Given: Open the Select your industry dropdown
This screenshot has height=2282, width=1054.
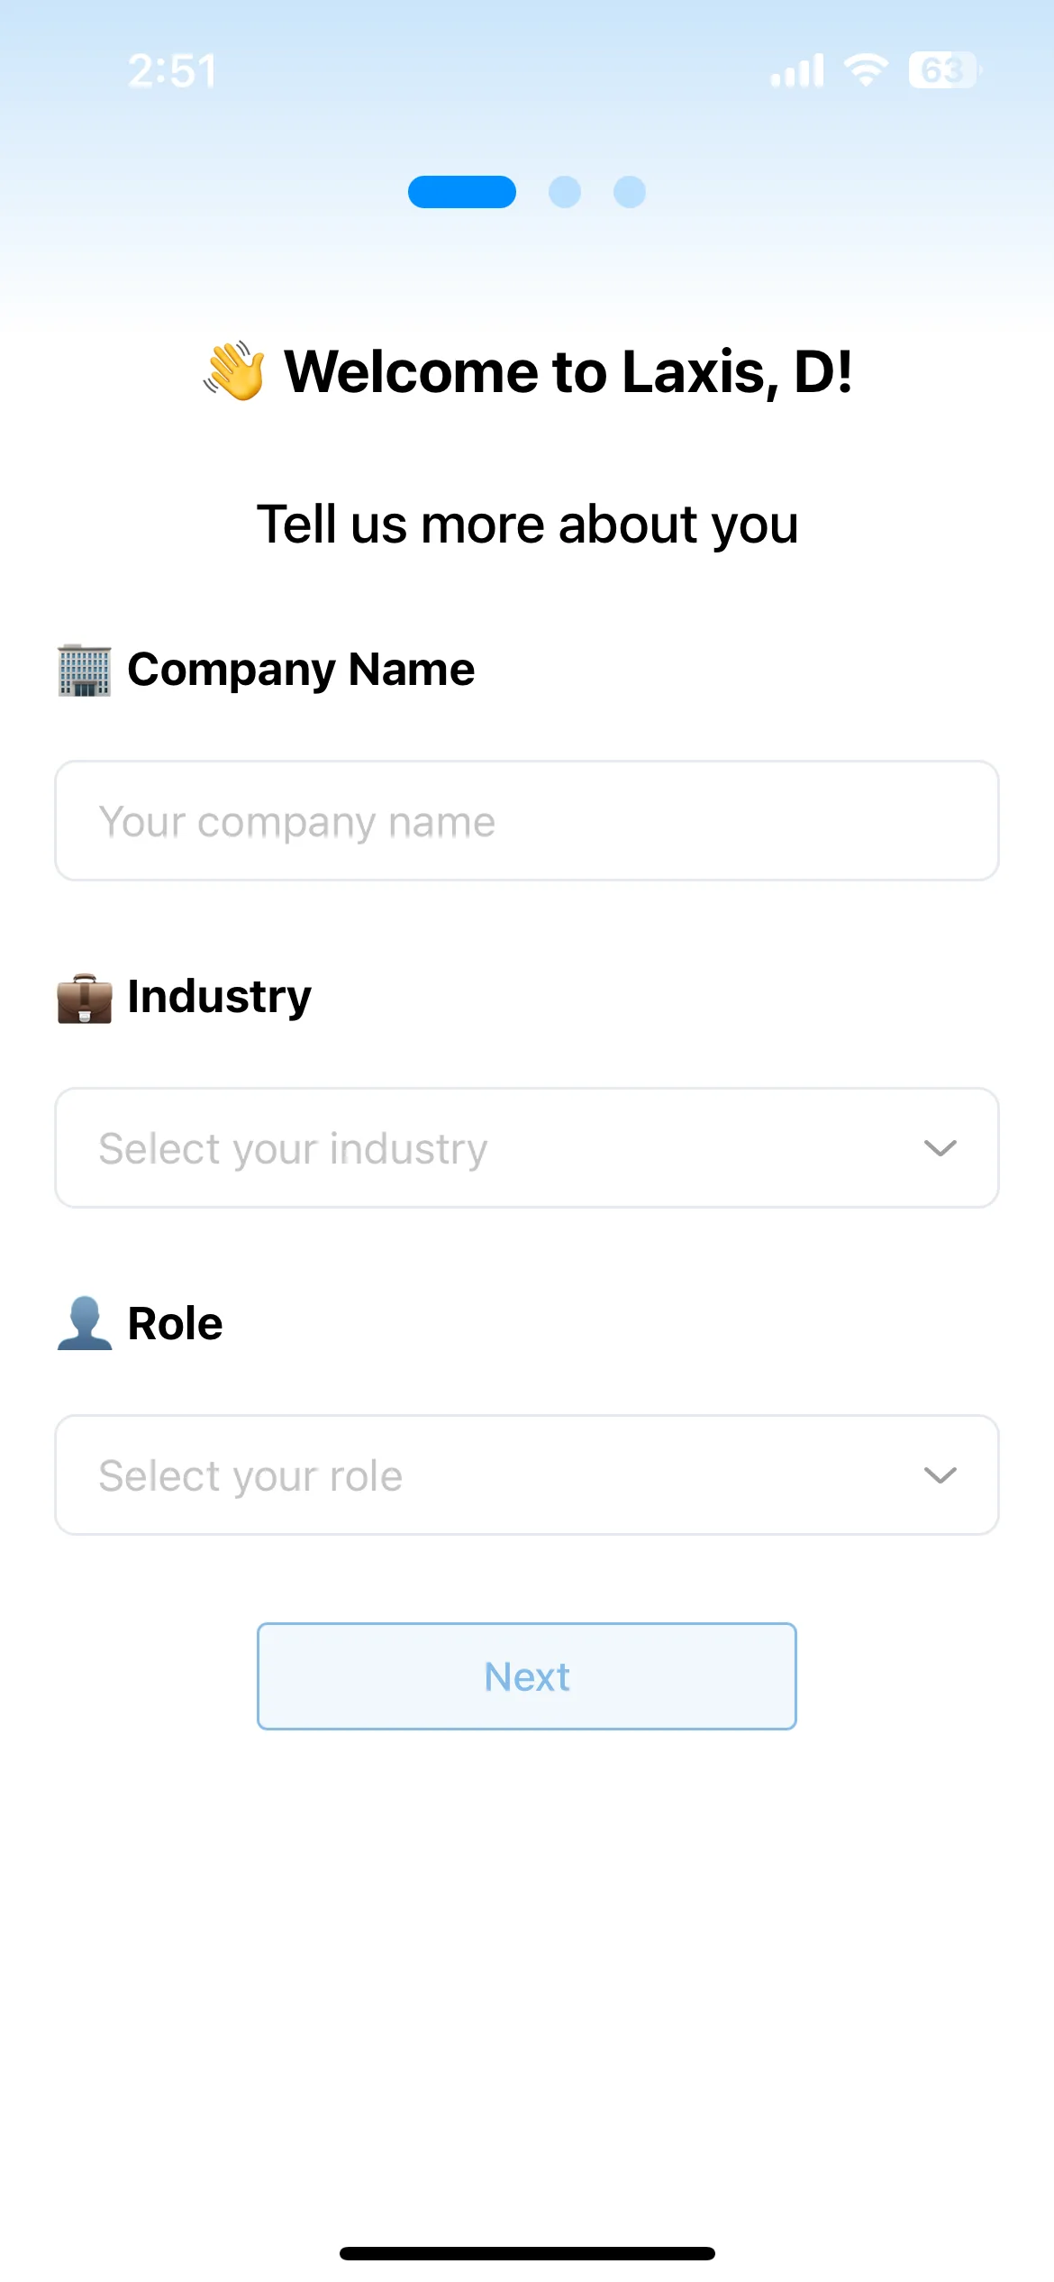Looking at the screenshot, I should pos(527,1148).
